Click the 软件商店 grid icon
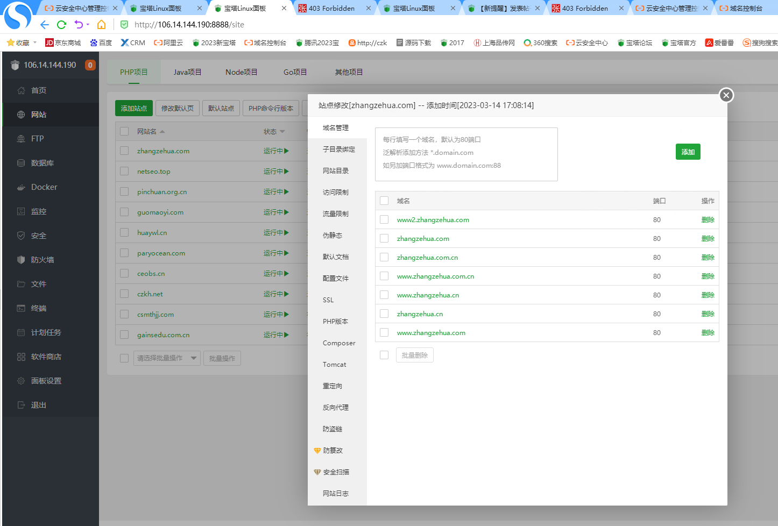 tap(21, 357)
